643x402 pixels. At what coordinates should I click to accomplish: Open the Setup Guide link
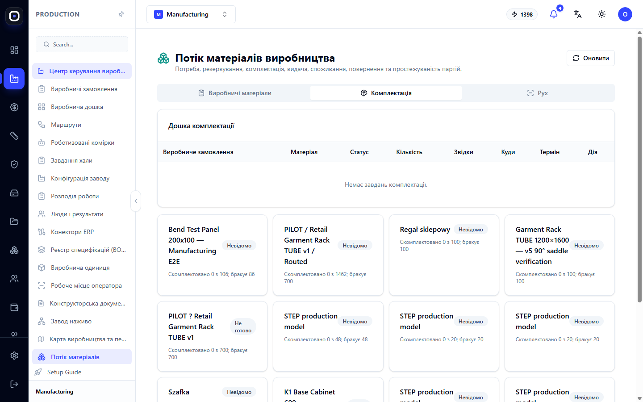[x=64, y=372]
